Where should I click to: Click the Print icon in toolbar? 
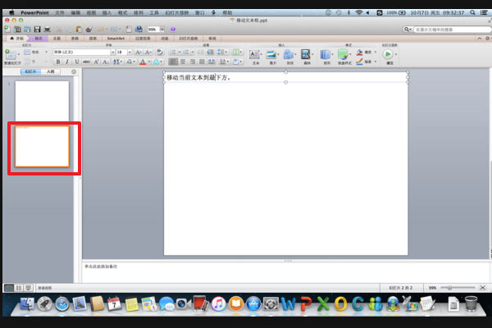point(48,30)
